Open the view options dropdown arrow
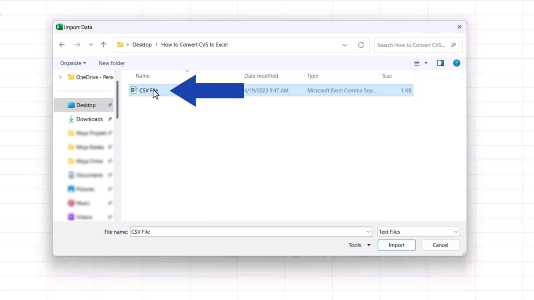Image resolution: width=534 pixels, height=300 pixels. [426, 63]
